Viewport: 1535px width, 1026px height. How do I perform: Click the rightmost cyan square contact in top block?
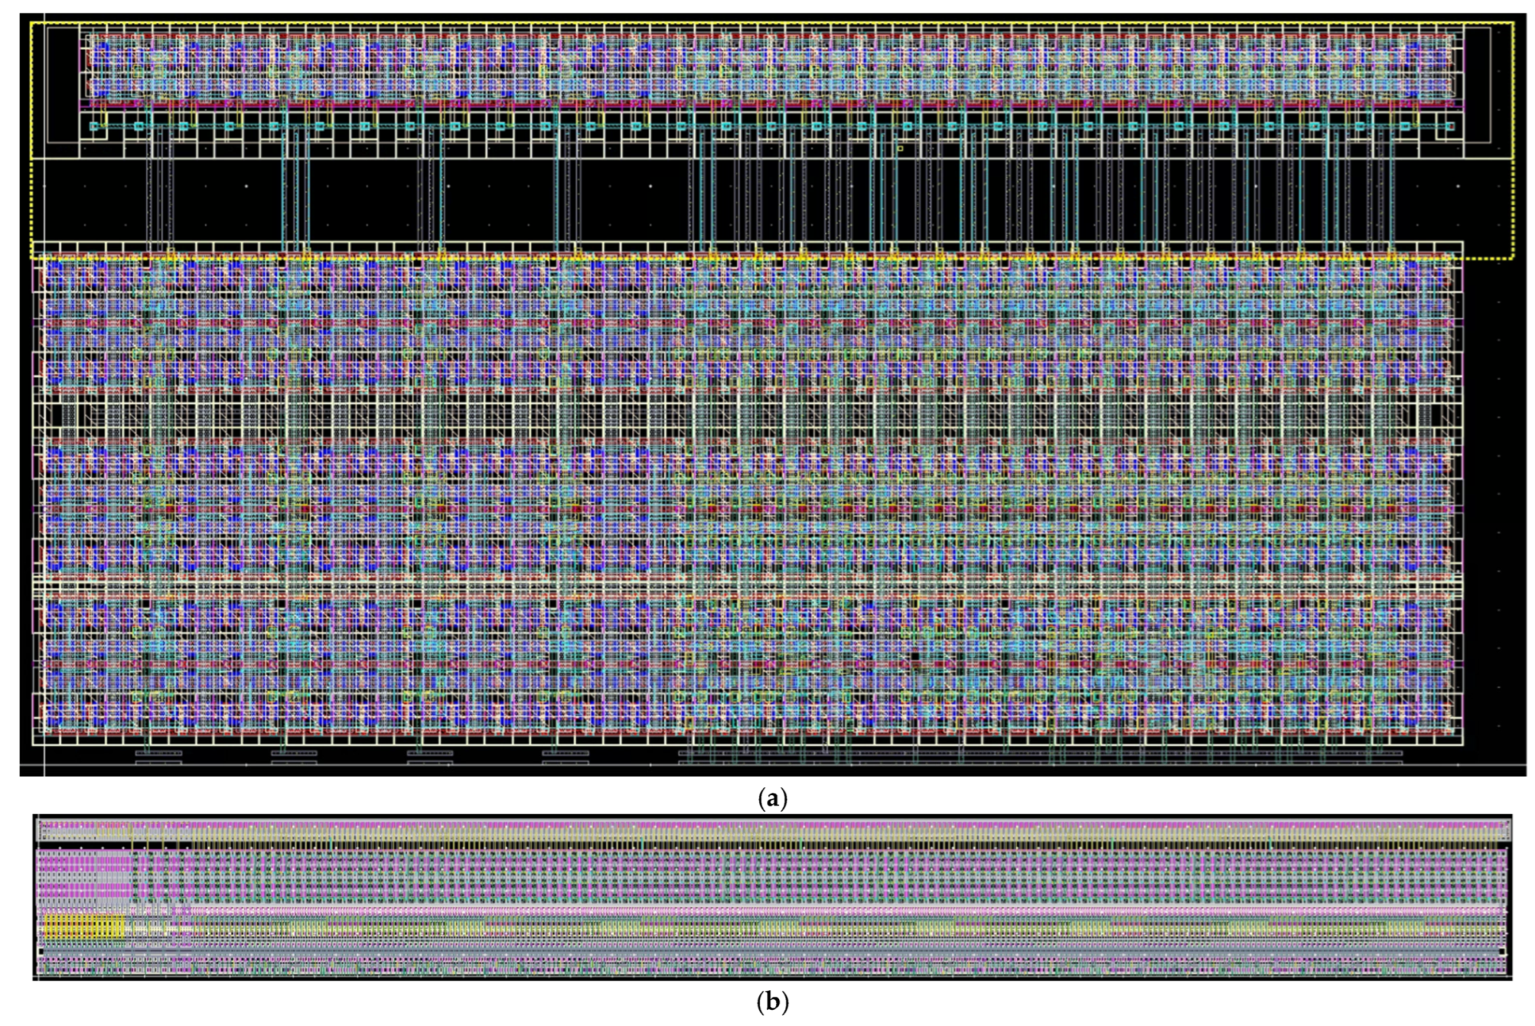click(1449, 127)
